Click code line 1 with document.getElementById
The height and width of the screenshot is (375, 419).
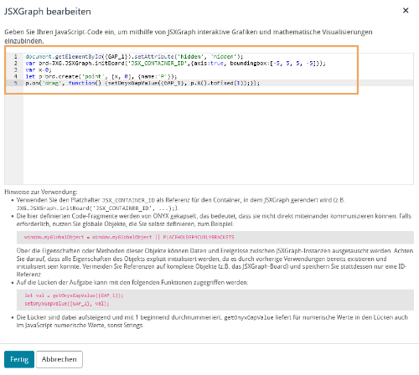[134, 56]
